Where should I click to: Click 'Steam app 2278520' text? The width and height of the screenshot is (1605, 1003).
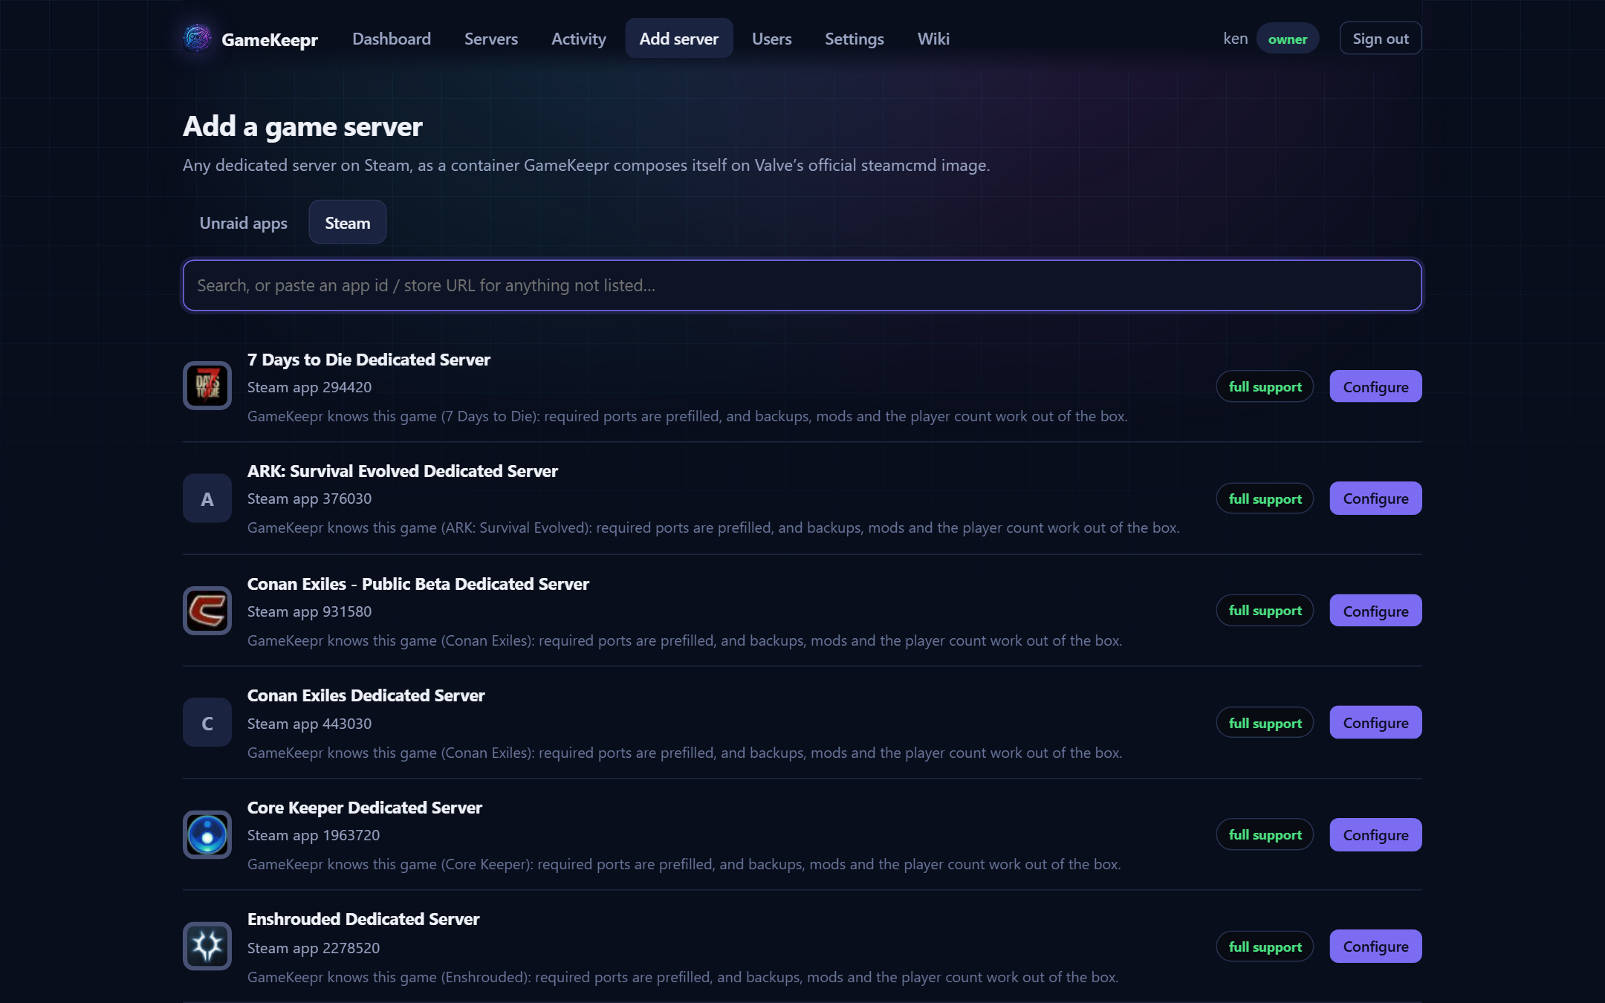(314, 948)
